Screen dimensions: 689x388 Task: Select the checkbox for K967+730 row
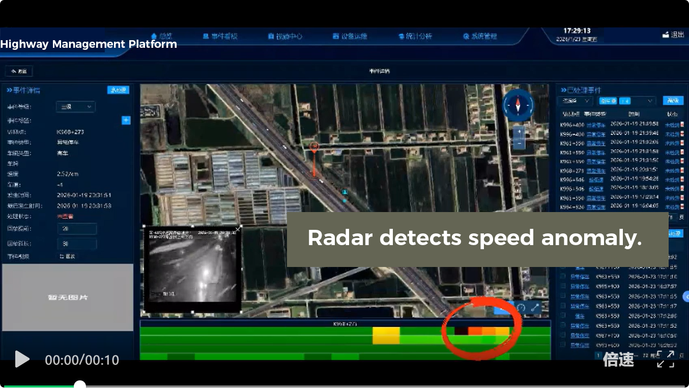[563, 335]
